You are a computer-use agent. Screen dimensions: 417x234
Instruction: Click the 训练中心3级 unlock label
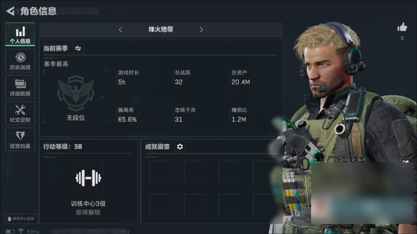click(x=88, y=203)
